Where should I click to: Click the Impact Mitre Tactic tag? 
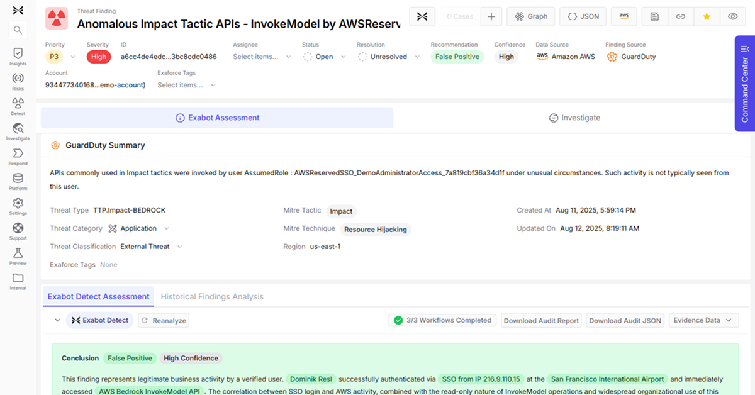coord(341,211)
